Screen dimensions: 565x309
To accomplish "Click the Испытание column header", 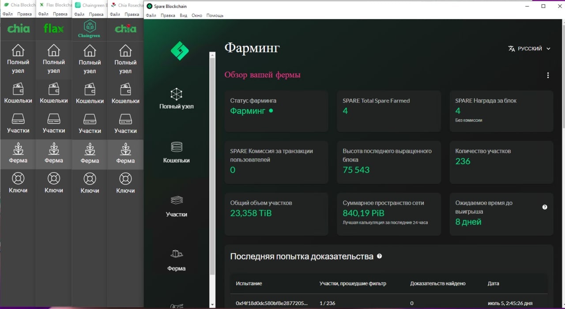I will point(249,283).
